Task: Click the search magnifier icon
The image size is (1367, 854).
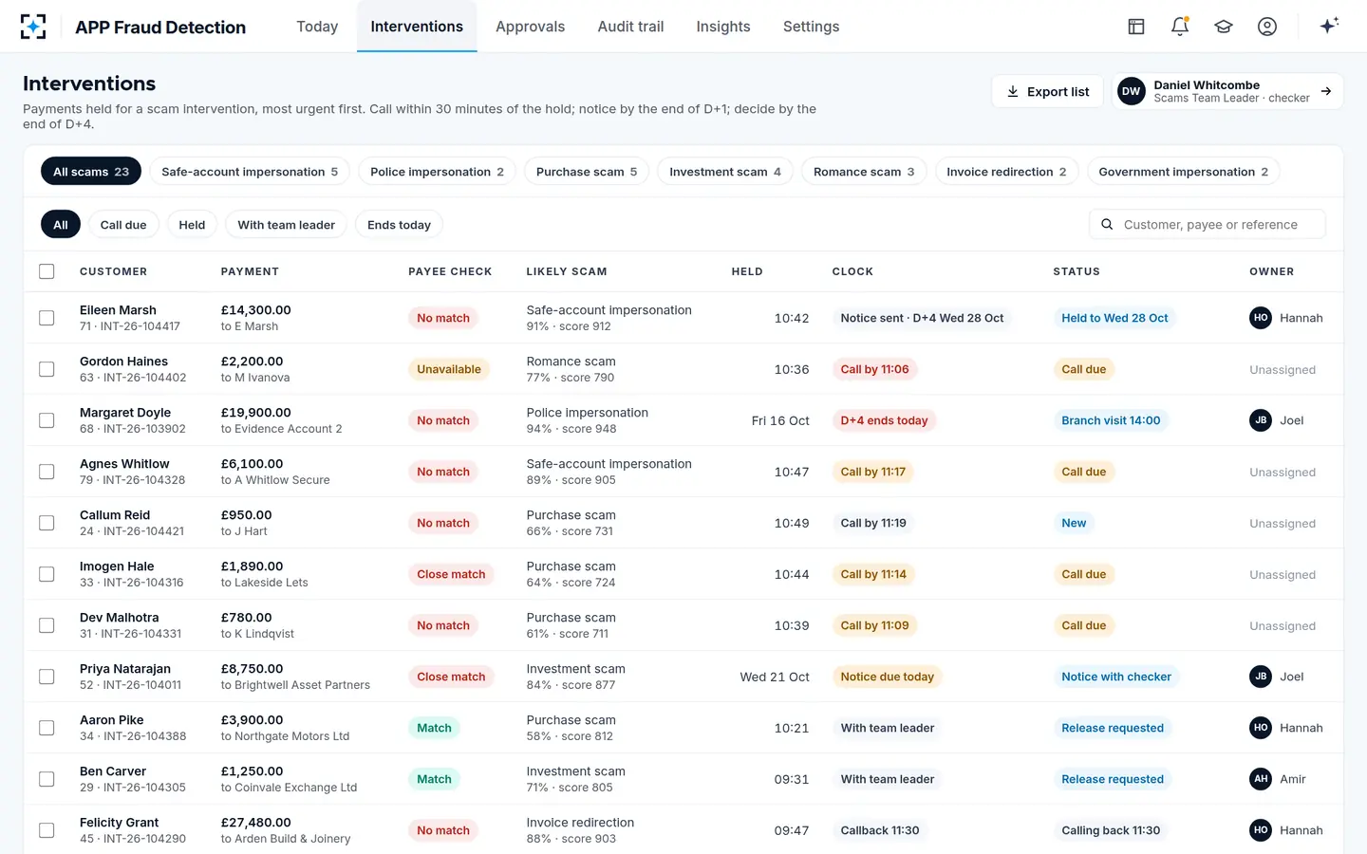Action: point(1107,225)
